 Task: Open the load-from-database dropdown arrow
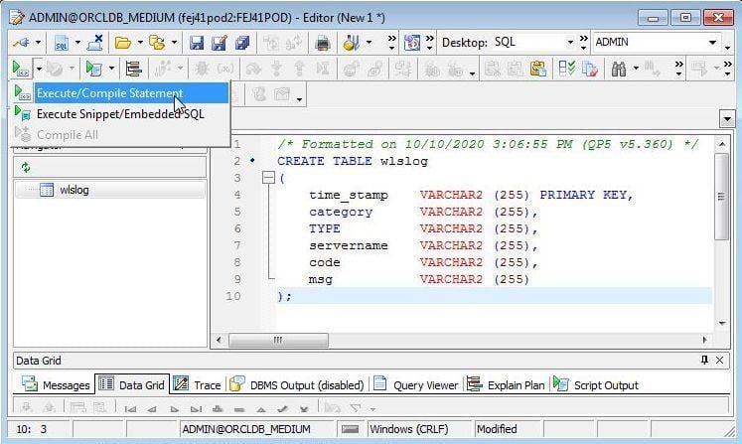[x=174, y=43]
